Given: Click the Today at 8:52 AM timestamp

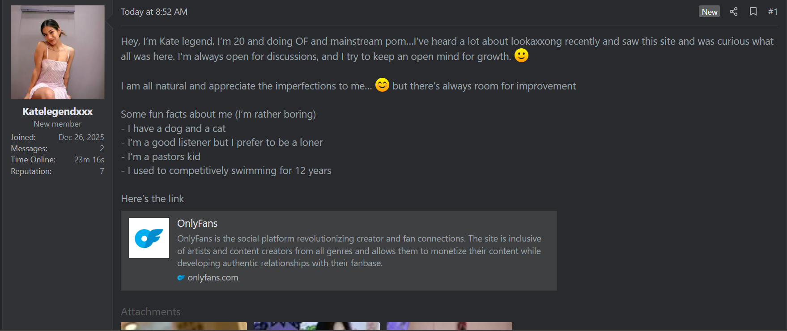Looking at the screenshot, I should coord(154,12).
